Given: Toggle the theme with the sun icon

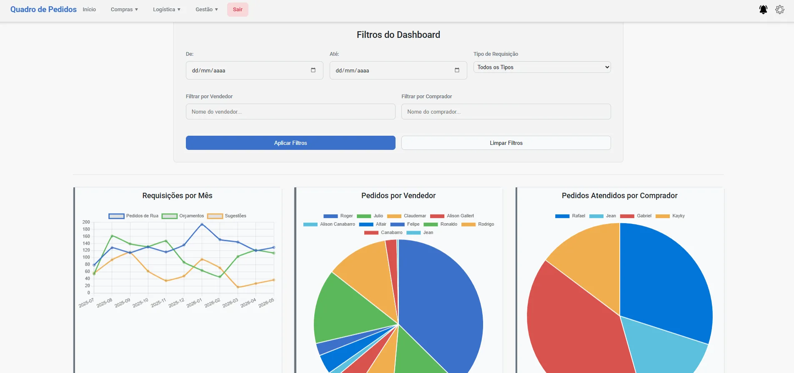Looking at the screenshot, I should coord(780,10).
